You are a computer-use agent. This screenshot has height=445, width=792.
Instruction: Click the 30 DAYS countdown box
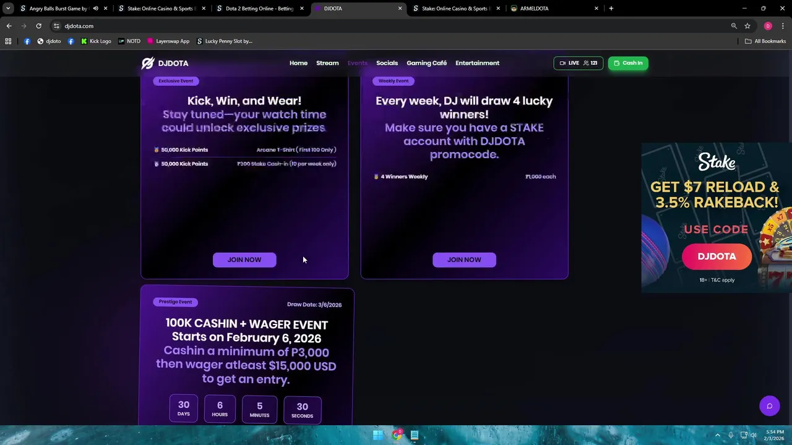184,409
